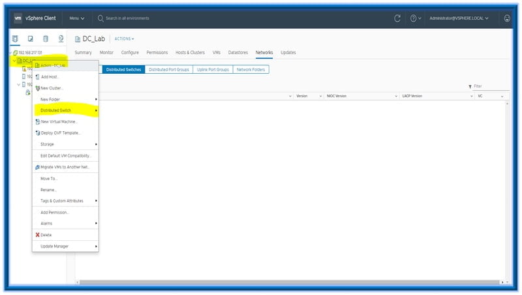
Task: Open the Networking inventory view icon
Action: [61, 39]
